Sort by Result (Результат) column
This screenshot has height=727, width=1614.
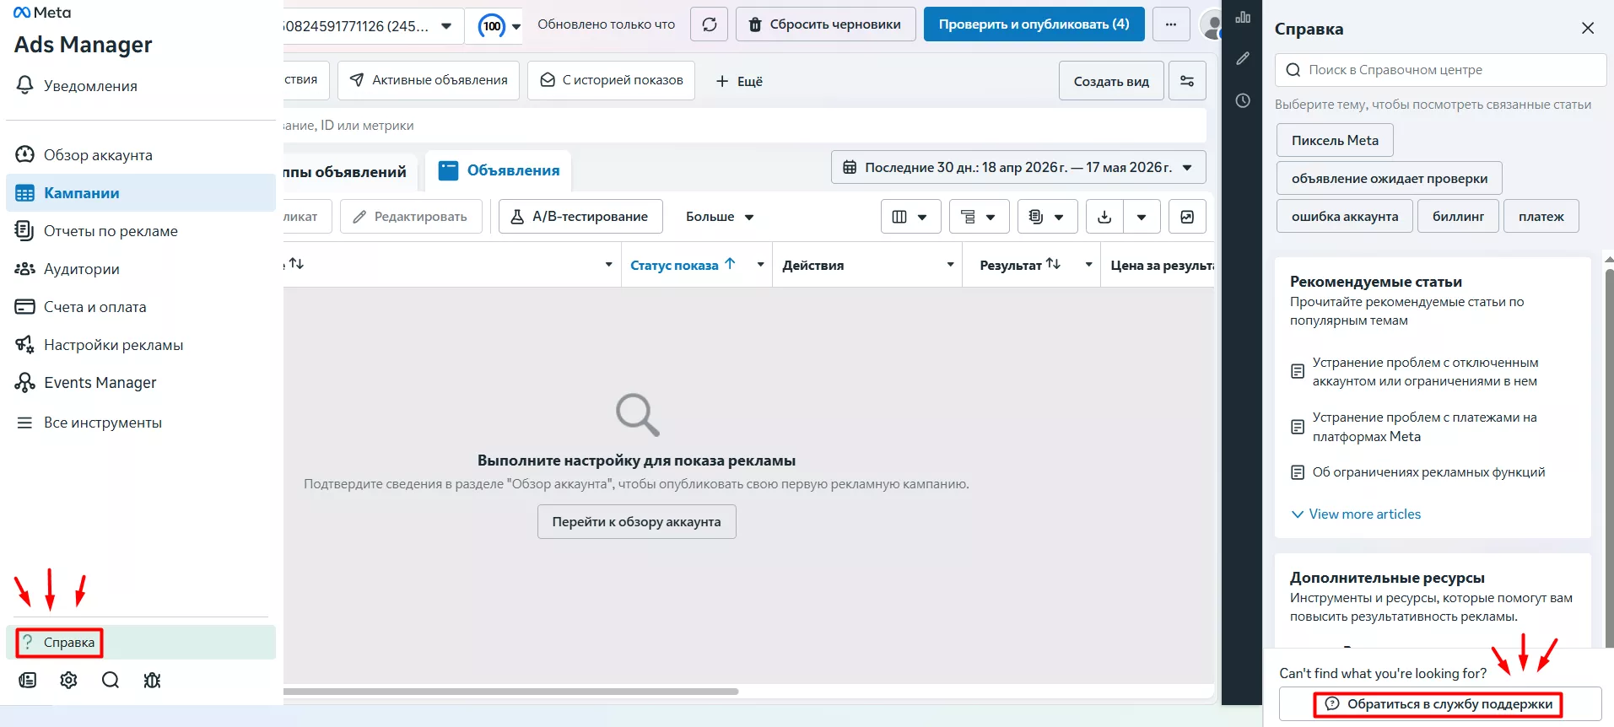click(x=1019, y=265)
